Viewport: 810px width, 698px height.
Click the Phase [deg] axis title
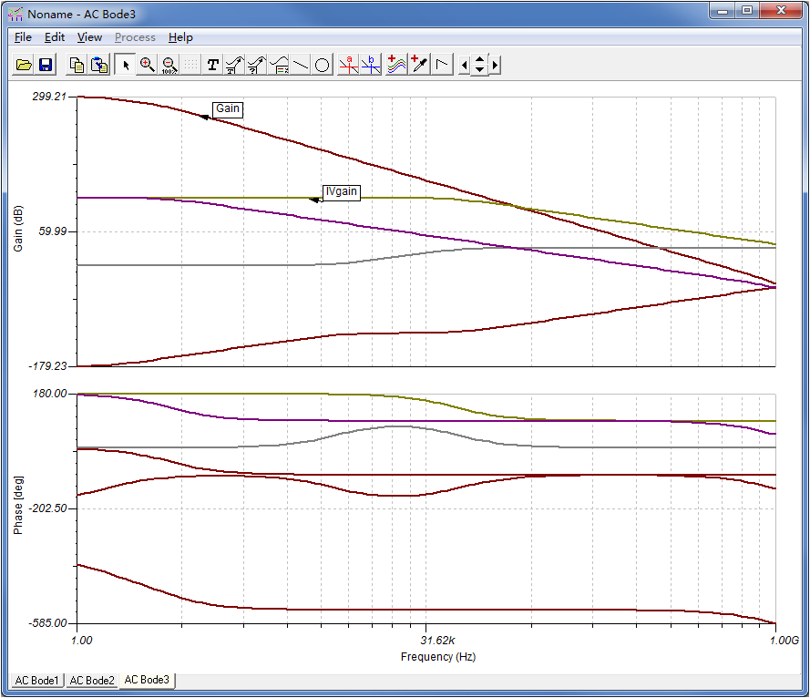coord(18,506)
